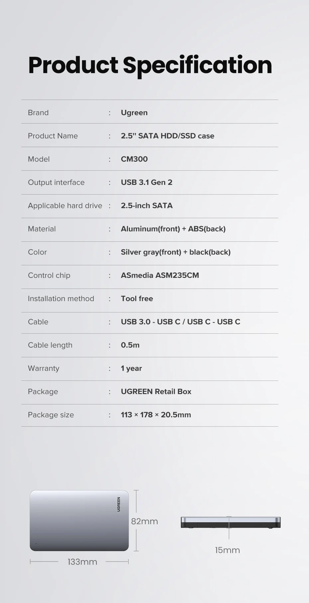Screen dimensions: 309x603
Task: Click the 113 × 178 × 20.5mm package size
Action: 156,415
